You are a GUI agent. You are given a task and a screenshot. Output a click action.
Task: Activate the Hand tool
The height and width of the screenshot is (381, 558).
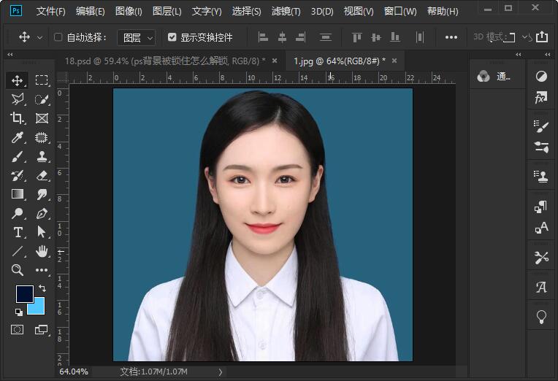42,252
